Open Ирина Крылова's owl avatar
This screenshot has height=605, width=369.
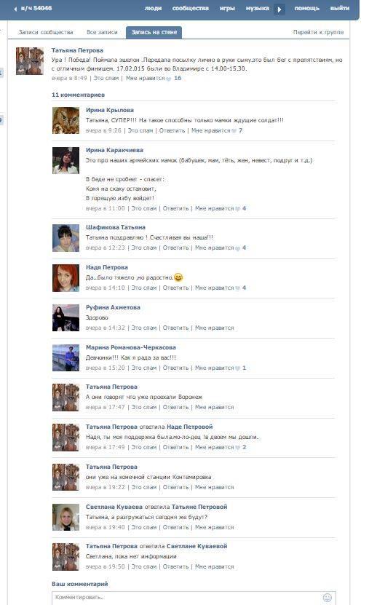(x=66, y=121)
